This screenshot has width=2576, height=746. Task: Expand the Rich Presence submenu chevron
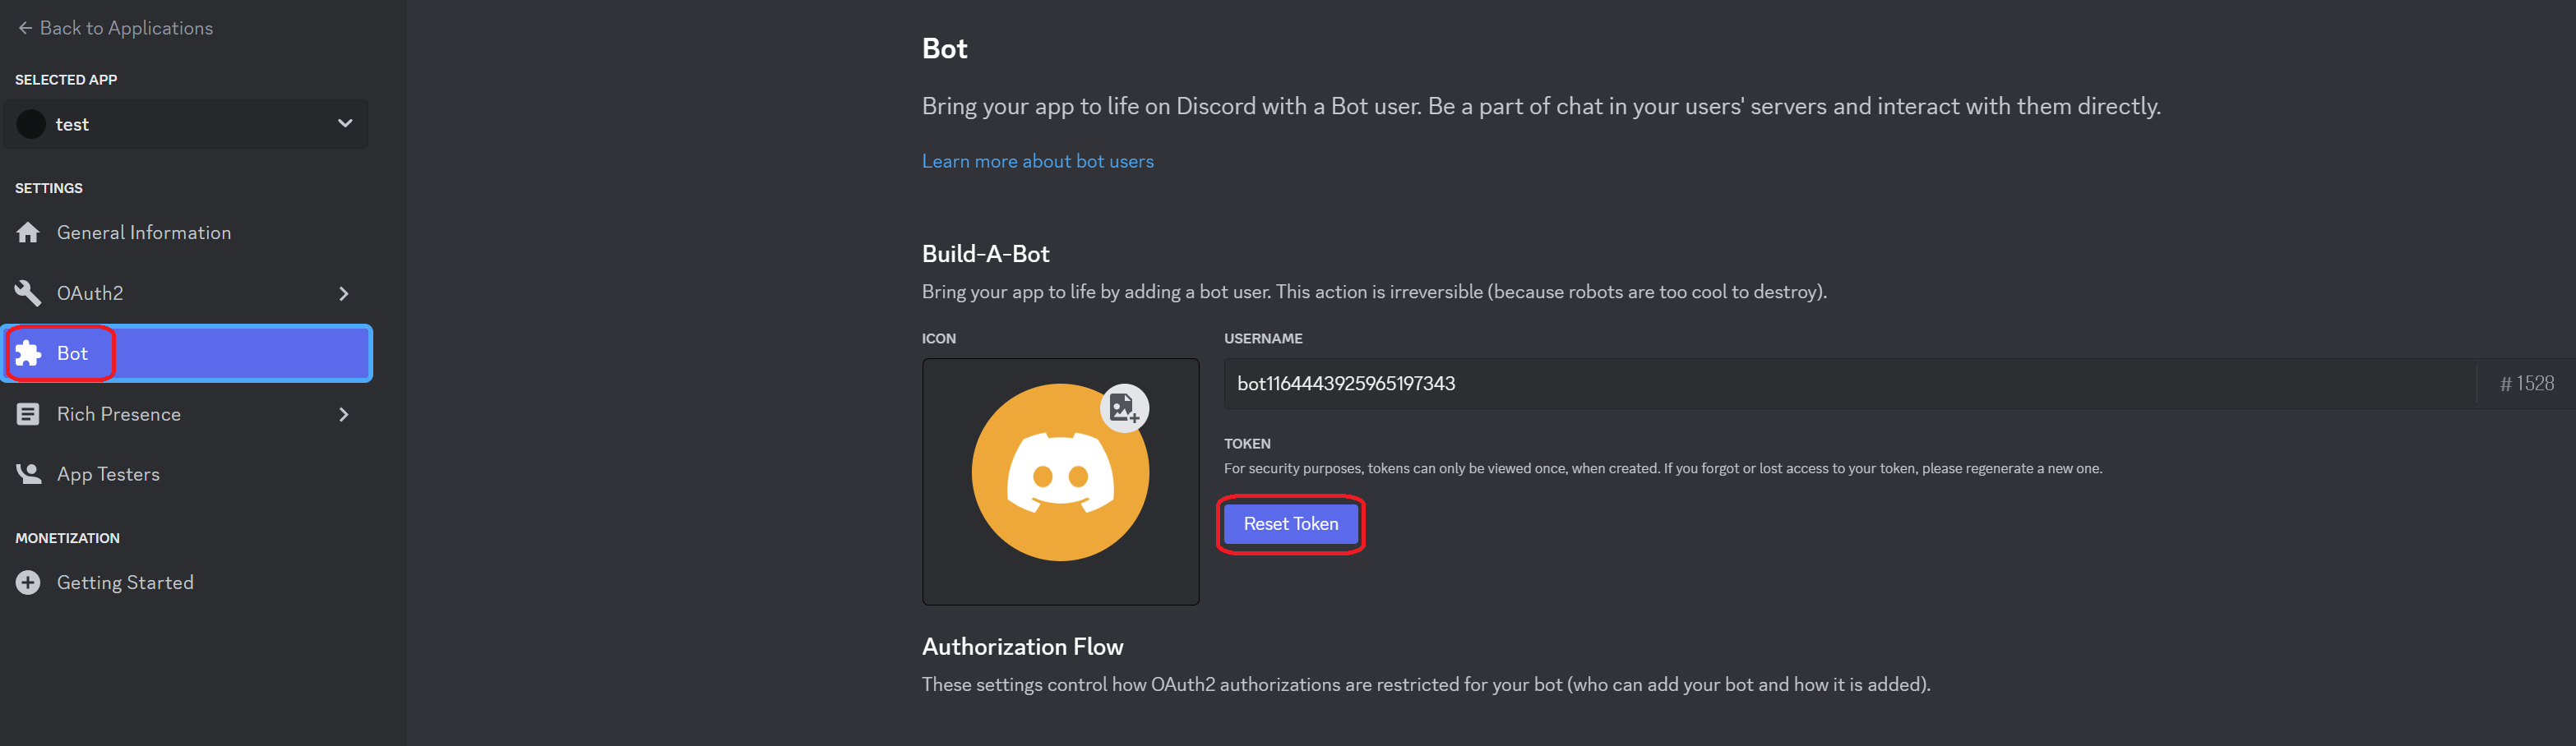(x=344, y=414)
